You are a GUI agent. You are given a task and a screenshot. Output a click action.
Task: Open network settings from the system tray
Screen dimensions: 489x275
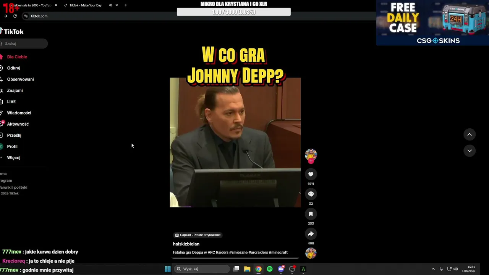pos(449,269)
